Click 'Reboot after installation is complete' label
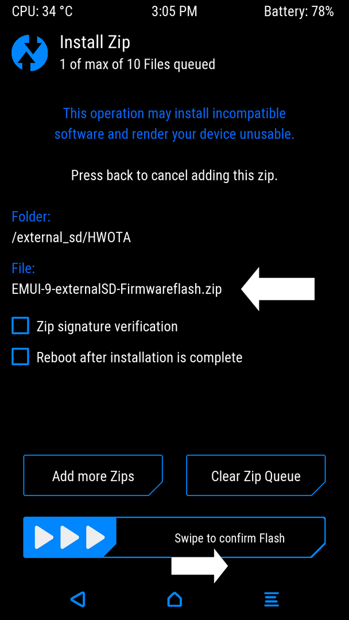 tap(139, 358)
